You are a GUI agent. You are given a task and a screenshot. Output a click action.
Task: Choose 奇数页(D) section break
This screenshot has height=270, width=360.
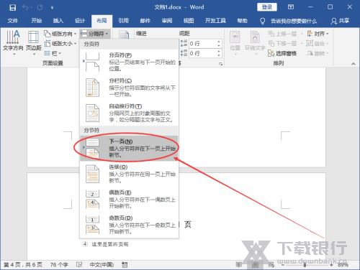point(129,225)
